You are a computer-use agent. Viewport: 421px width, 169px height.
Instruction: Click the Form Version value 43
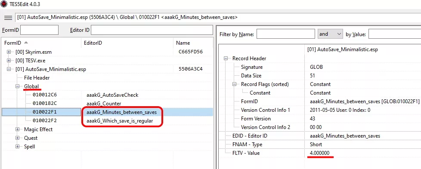tap(312, 119)
